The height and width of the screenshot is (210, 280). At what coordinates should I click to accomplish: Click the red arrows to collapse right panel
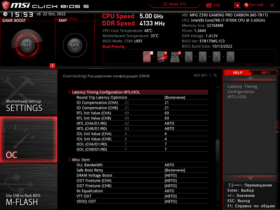pos(277,132)
